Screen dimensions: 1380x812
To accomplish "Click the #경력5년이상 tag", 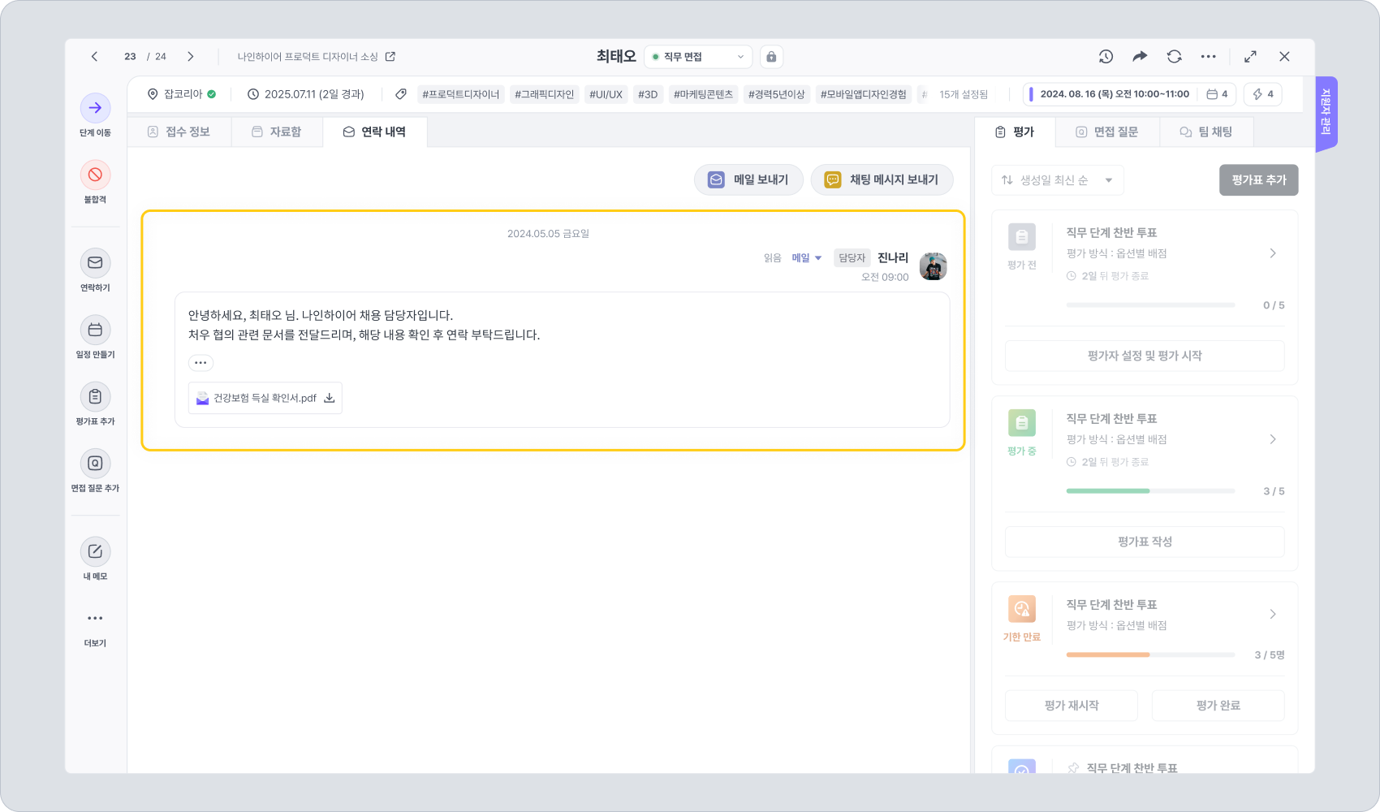I will point(777,94).
